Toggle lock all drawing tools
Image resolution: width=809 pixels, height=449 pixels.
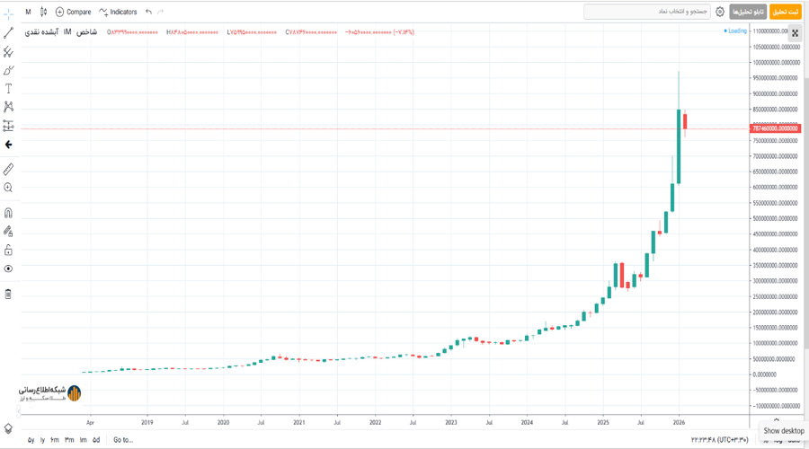click(x=8, y=250)
